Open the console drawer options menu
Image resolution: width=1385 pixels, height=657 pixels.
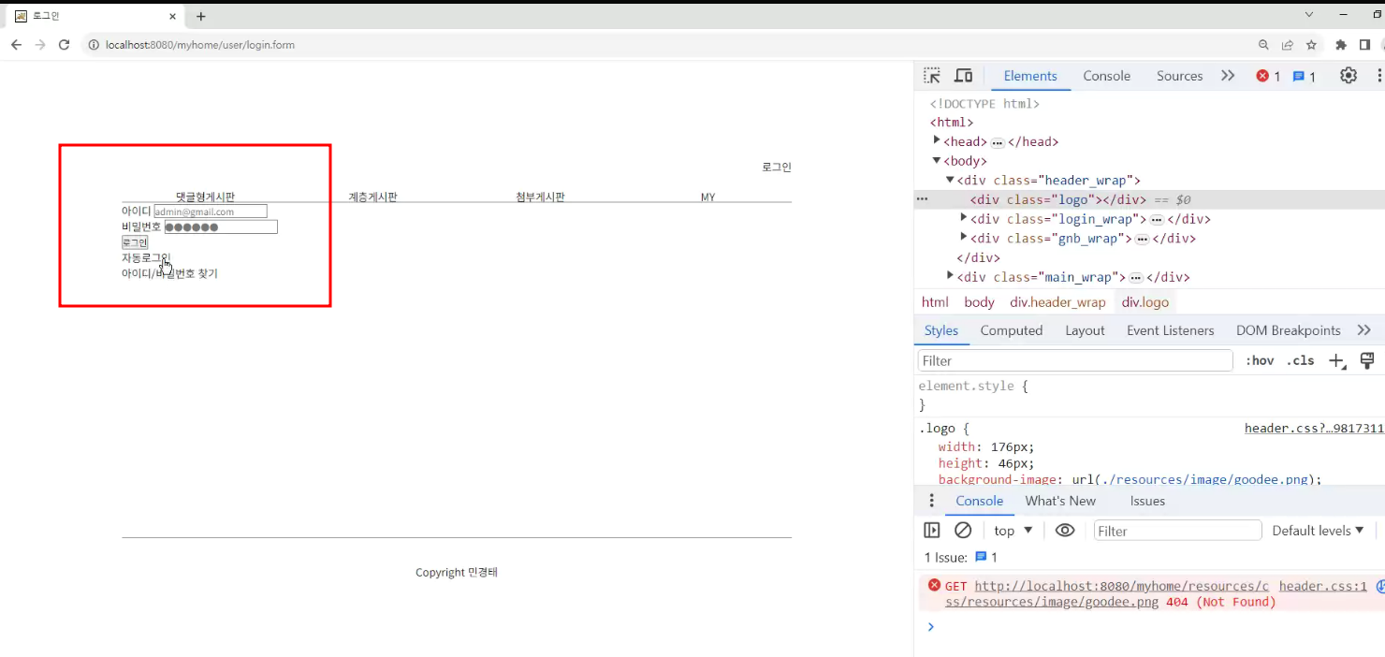(931, 501)
